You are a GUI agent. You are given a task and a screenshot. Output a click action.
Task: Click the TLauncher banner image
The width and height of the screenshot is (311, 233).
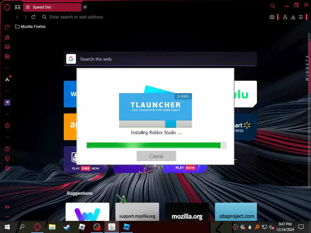pos(155,106)
